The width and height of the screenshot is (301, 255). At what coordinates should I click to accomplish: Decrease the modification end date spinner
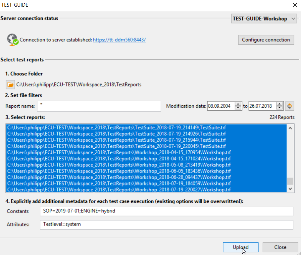pos(279,108)
